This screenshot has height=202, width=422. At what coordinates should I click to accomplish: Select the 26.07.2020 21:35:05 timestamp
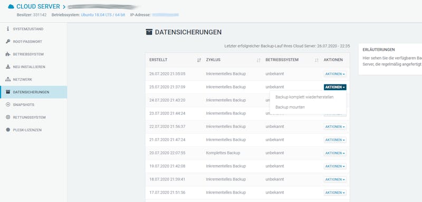tap(167, 74)
